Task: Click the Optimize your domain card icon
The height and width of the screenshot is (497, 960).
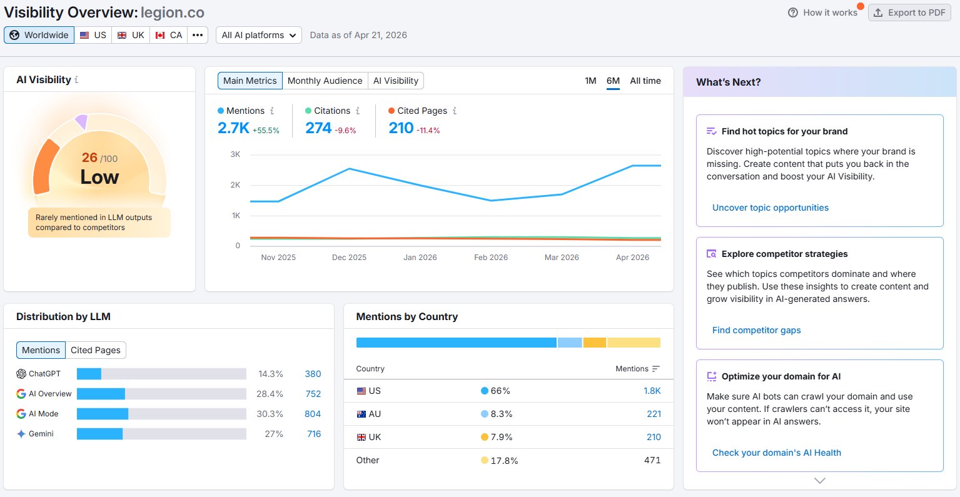Action: 711,376
